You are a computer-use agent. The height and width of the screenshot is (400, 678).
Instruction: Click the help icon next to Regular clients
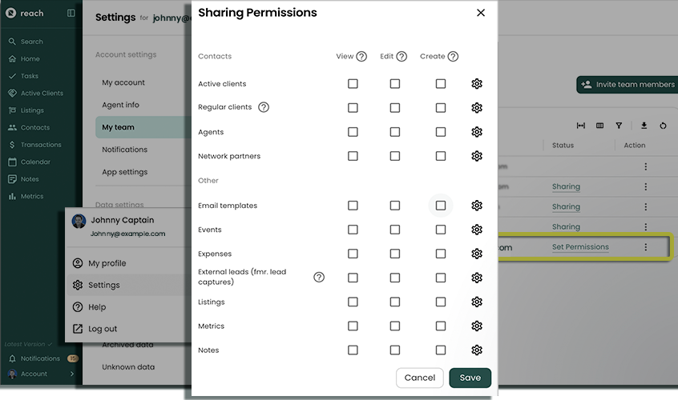pyautogui.click(x=264, y=107)
